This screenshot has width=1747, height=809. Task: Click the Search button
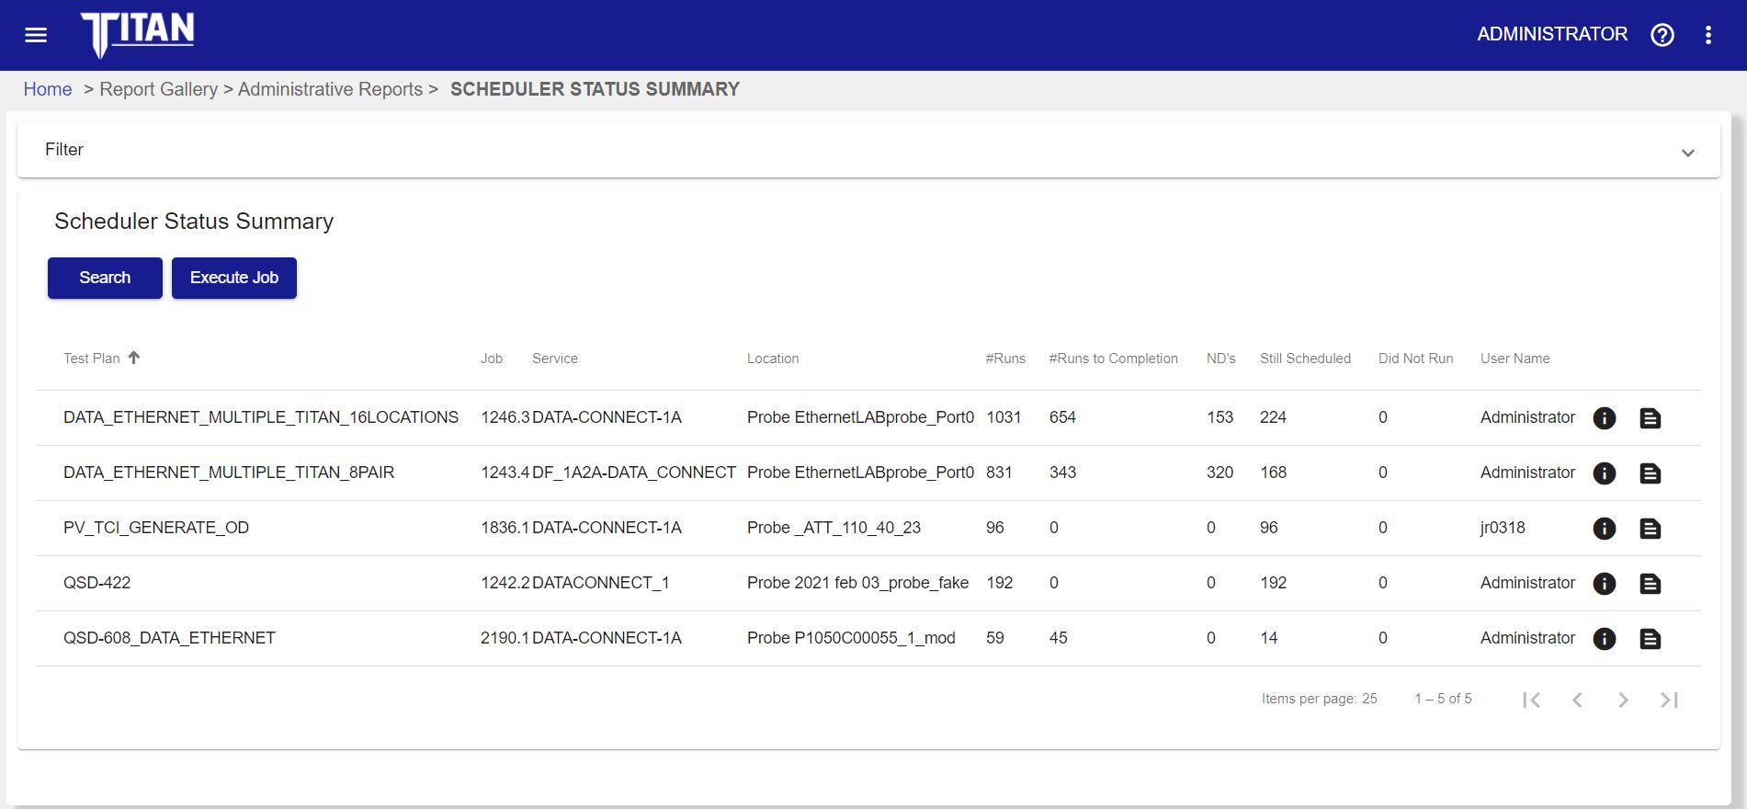(105, 278)
